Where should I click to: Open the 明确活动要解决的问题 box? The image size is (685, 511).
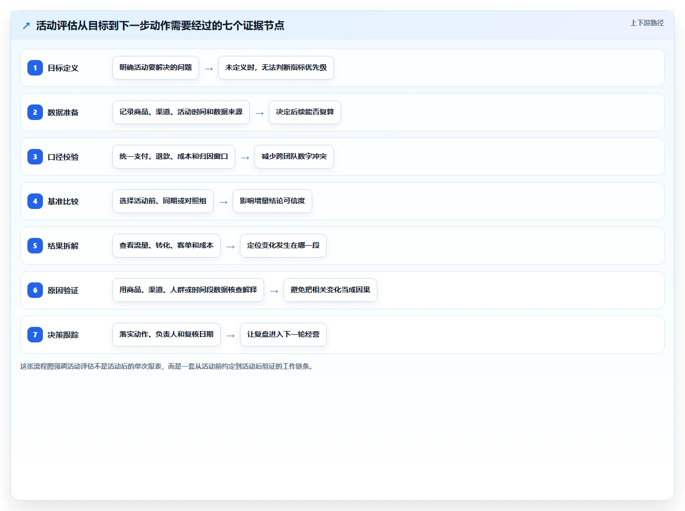coord(156,68)
